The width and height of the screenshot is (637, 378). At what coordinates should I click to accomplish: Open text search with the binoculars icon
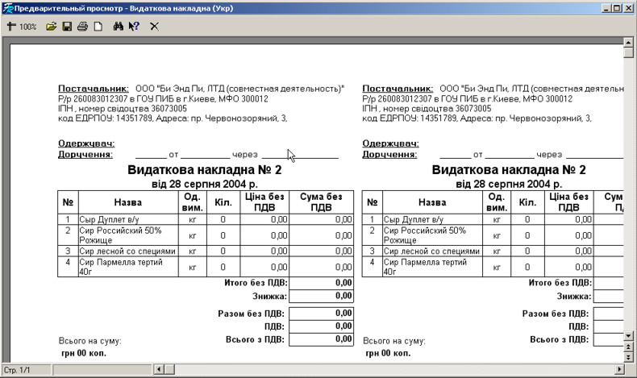[x=118, y=27]
